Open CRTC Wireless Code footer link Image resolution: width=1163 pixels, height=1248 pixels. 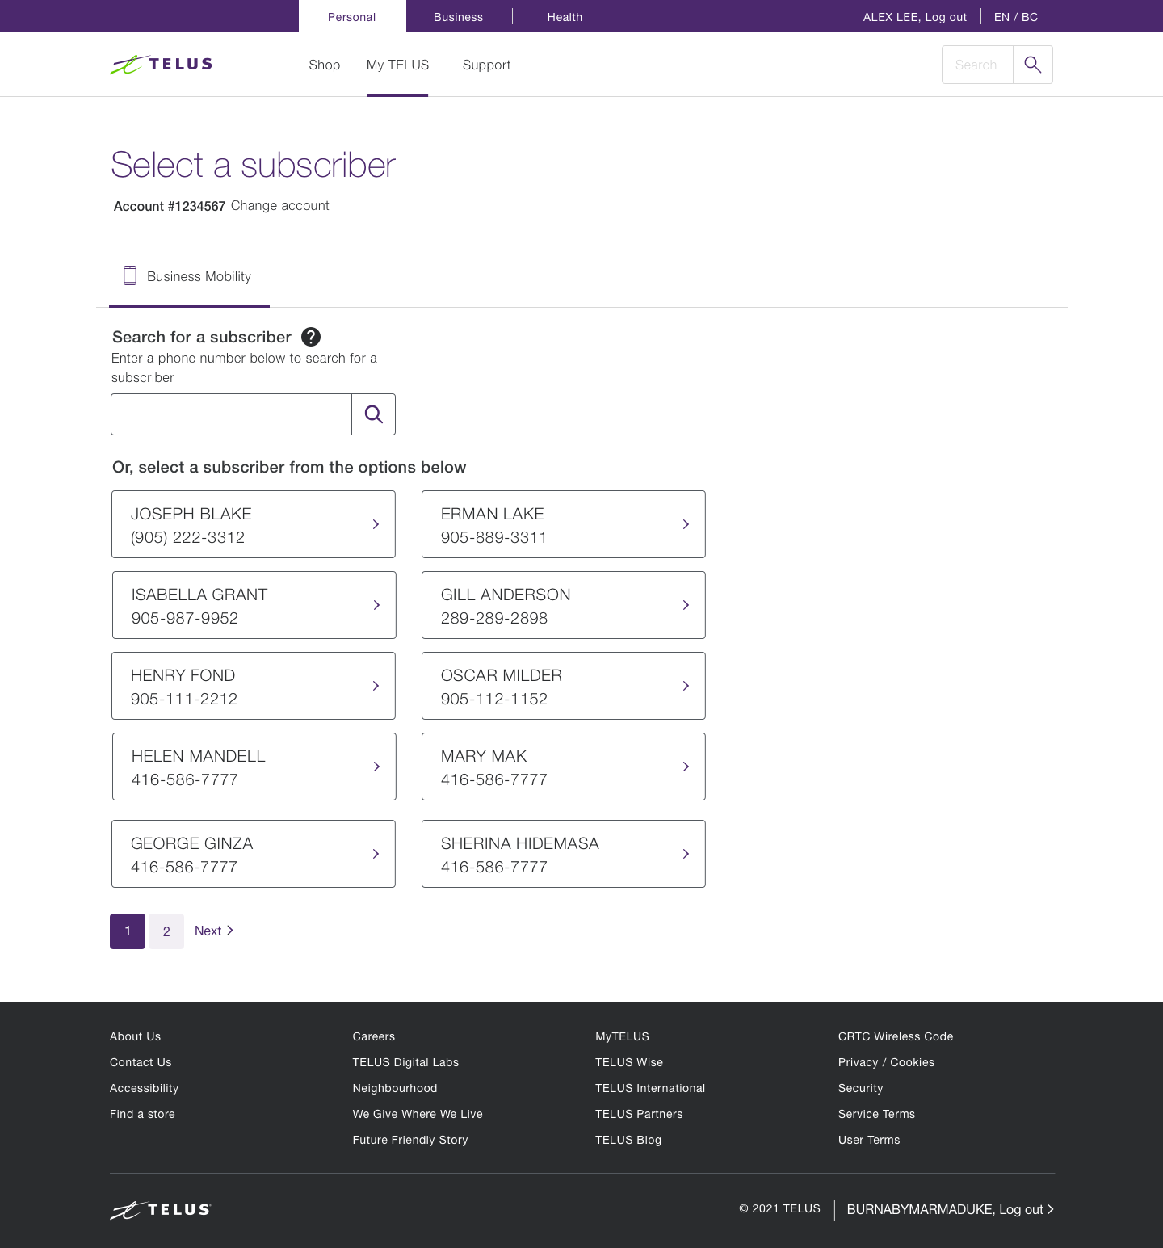(896, 1036)
